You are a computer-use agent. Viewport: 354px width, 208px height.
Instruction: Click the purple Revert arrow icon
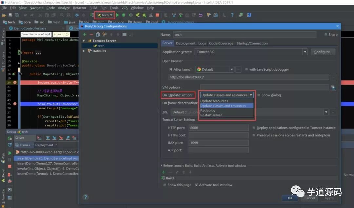(201, 15)
